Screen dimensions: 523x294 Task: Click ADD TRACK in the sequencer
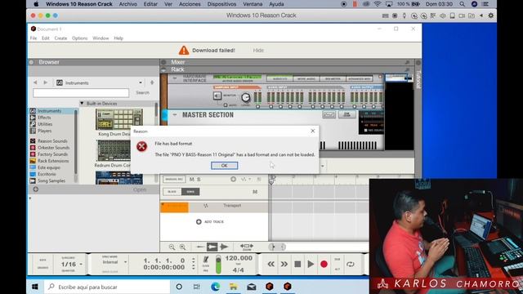(210, 221)
